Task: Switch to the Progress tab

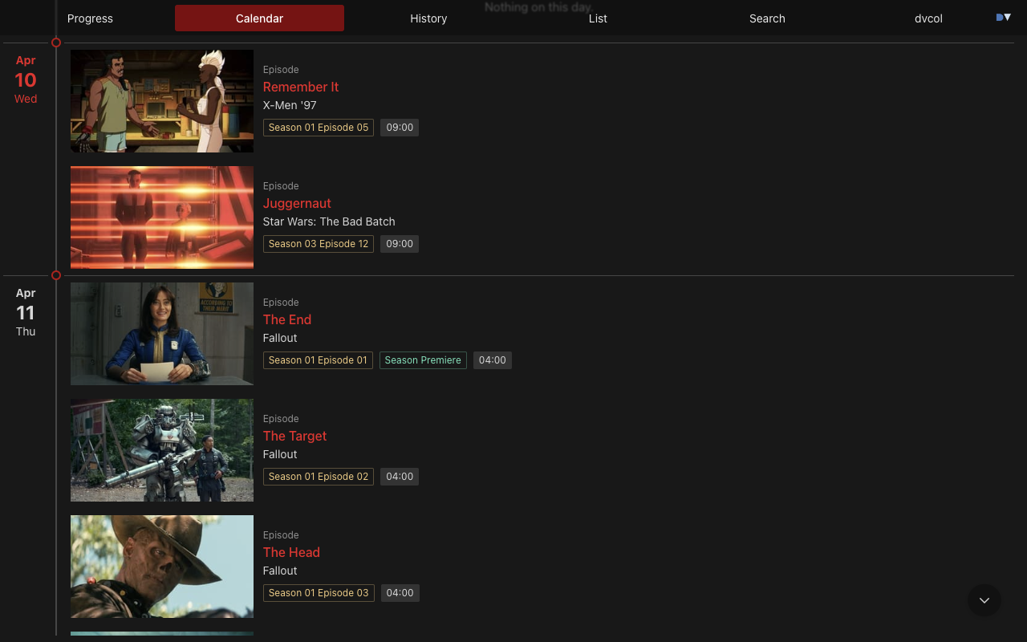Action: pos(90,18)
